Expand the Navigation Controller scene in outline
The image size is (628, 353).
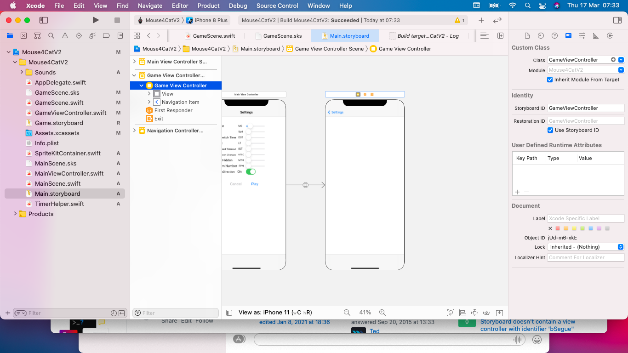coord(135,131)
